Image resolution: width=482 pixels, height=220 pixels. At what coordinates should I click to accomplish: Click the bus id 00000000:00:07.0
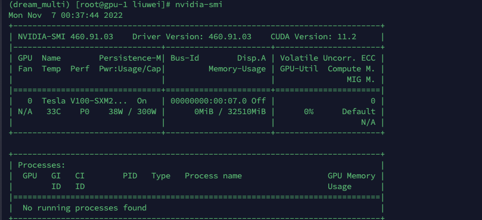tap(209, 101)
